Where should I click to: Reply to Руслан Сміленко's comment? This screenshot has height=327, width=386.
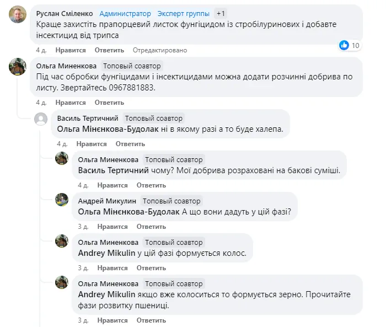pyautogui.click(x=105, y=50)
